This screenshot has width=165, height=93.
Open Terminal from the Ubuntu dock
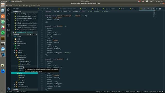3,44
